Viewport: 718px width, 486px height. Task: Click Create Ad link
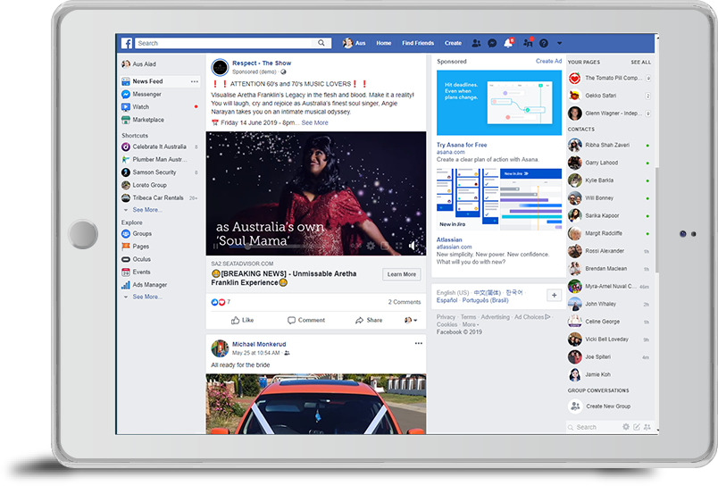tap(548, 61)
